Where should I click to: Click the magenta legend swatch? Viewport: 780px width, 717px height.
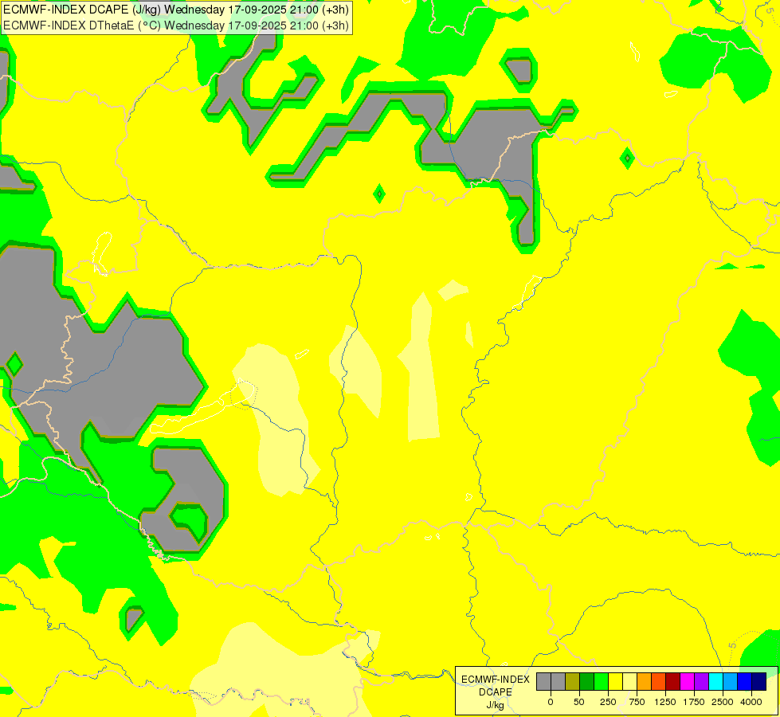click(688, 681)
